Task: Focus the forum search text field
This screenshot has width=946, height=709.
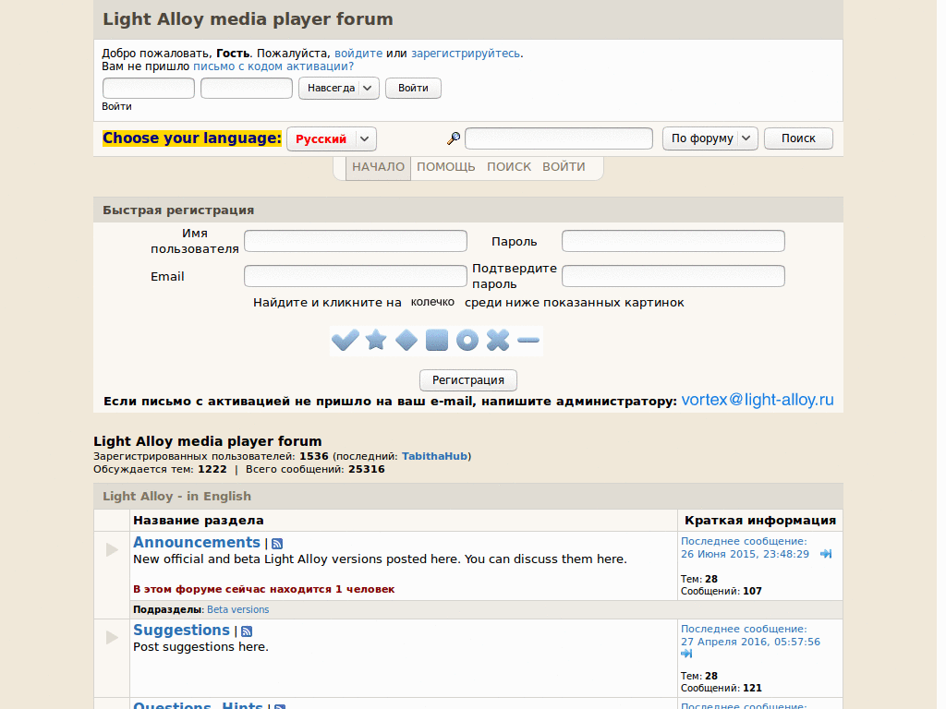Action: click(559, 138)
